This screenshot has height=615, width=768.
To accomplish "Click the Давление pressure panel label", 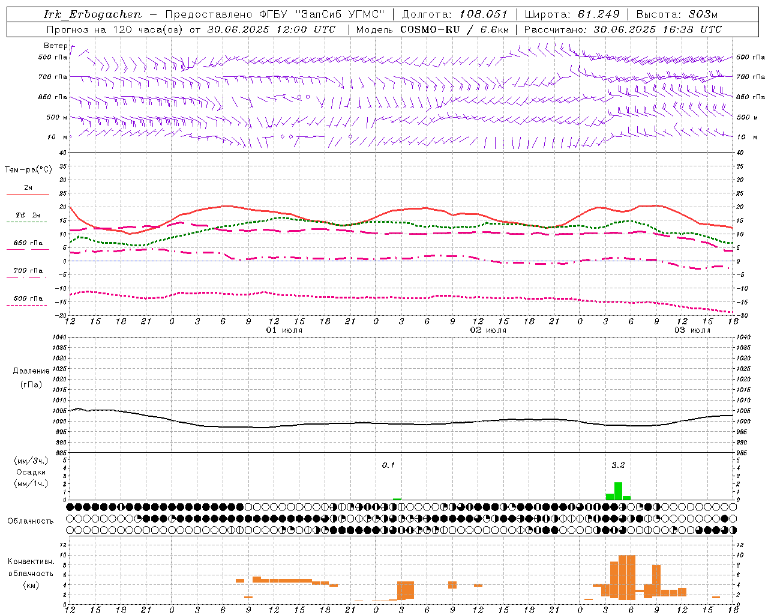I will point(31,371).
